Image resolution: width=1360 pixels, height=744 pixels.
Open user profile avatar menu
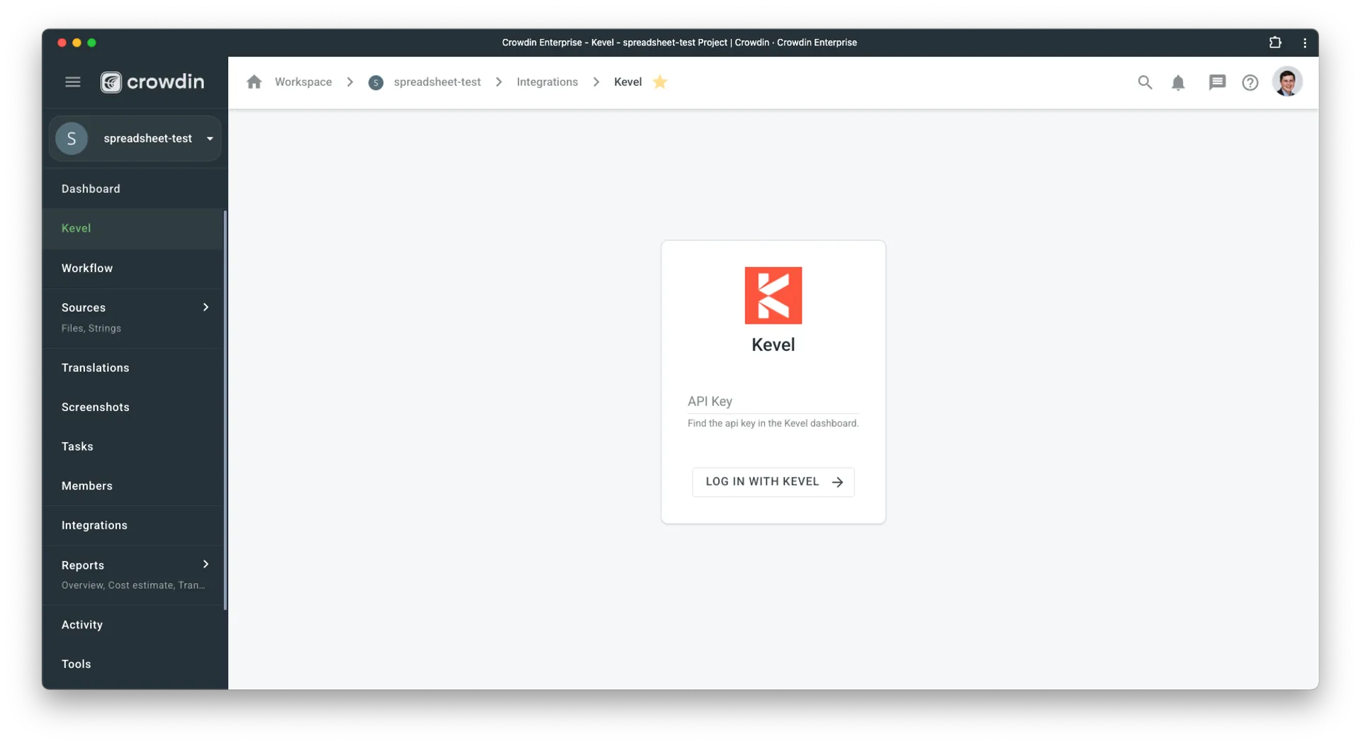[x=1287, y=82]
